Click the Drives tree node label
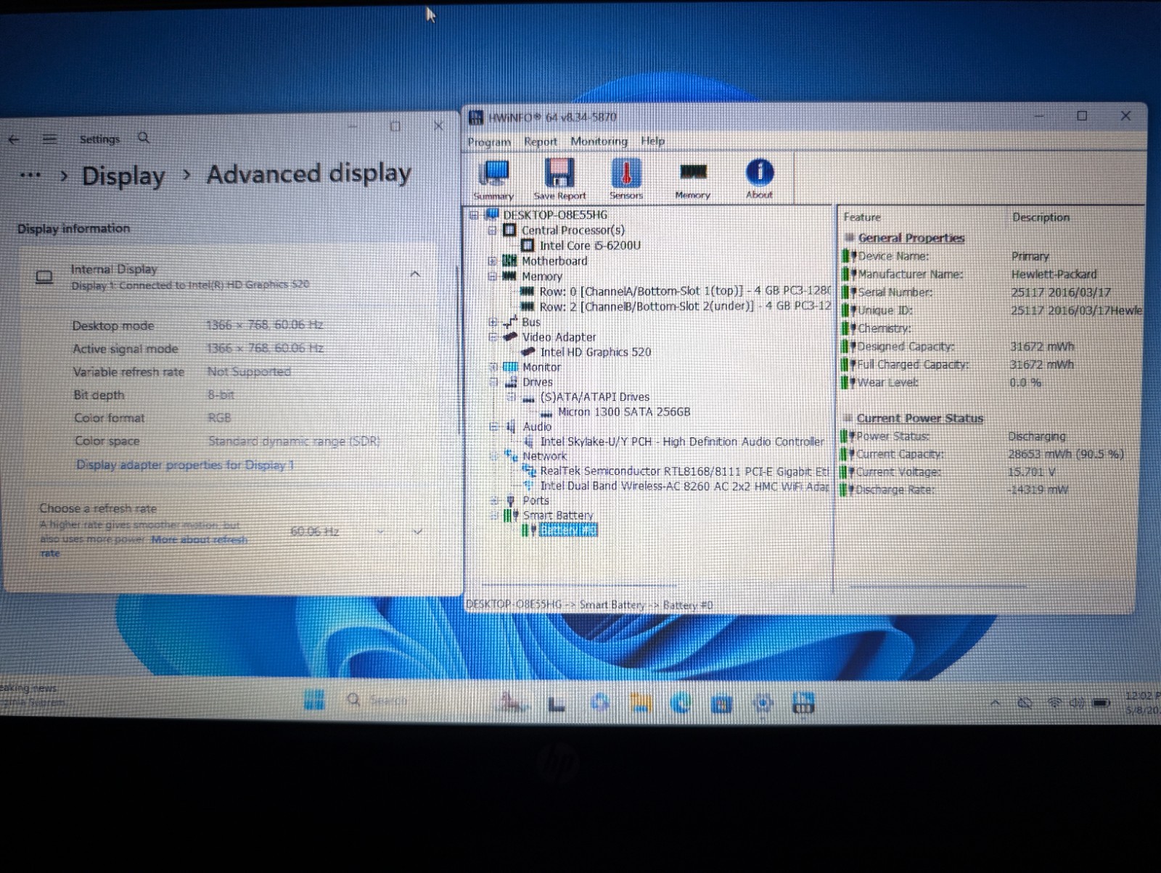 click(538, 382)
